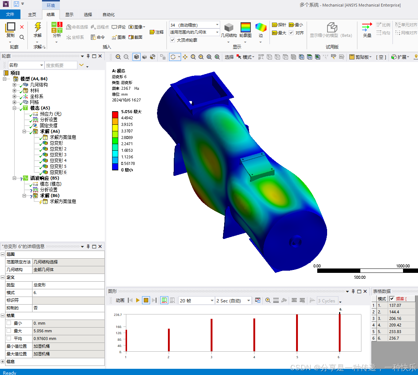Image resolution: width=418 pixels, height=375 pixels.
Task: Click the magnifier search icon in 轮廓 group
Action: click(x=22, y=37)
